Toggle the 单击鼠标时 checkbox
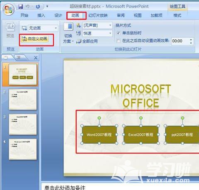Screen dimensions: 199x190 (x=118, y=33)
